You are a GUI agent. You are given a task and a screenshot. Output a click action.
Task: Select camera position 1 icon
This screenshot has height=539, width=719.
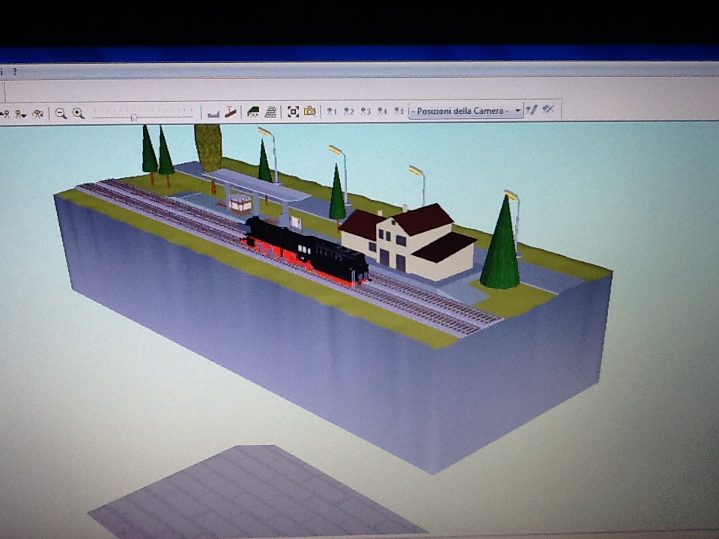pos(332,112)
